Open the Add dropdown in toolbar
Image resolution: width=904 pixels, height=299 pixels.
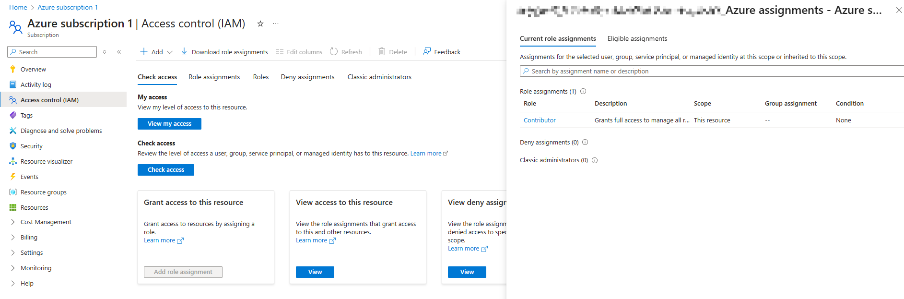coord(156,51)
